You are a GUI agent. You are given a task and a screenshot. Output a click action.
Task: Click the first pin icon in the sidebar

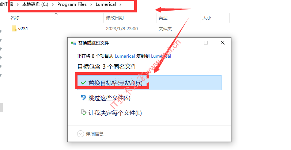1,31
